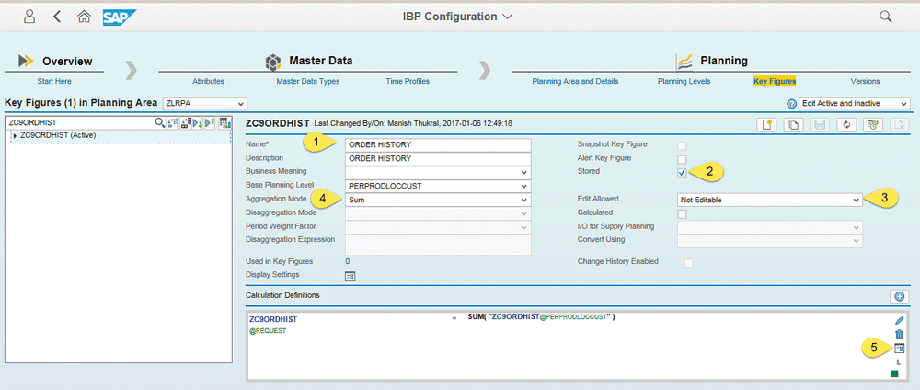This screenshot has height=390, width=920.
Task: Open the Convert Using dropdown
Action: click(x=770, y=240)
